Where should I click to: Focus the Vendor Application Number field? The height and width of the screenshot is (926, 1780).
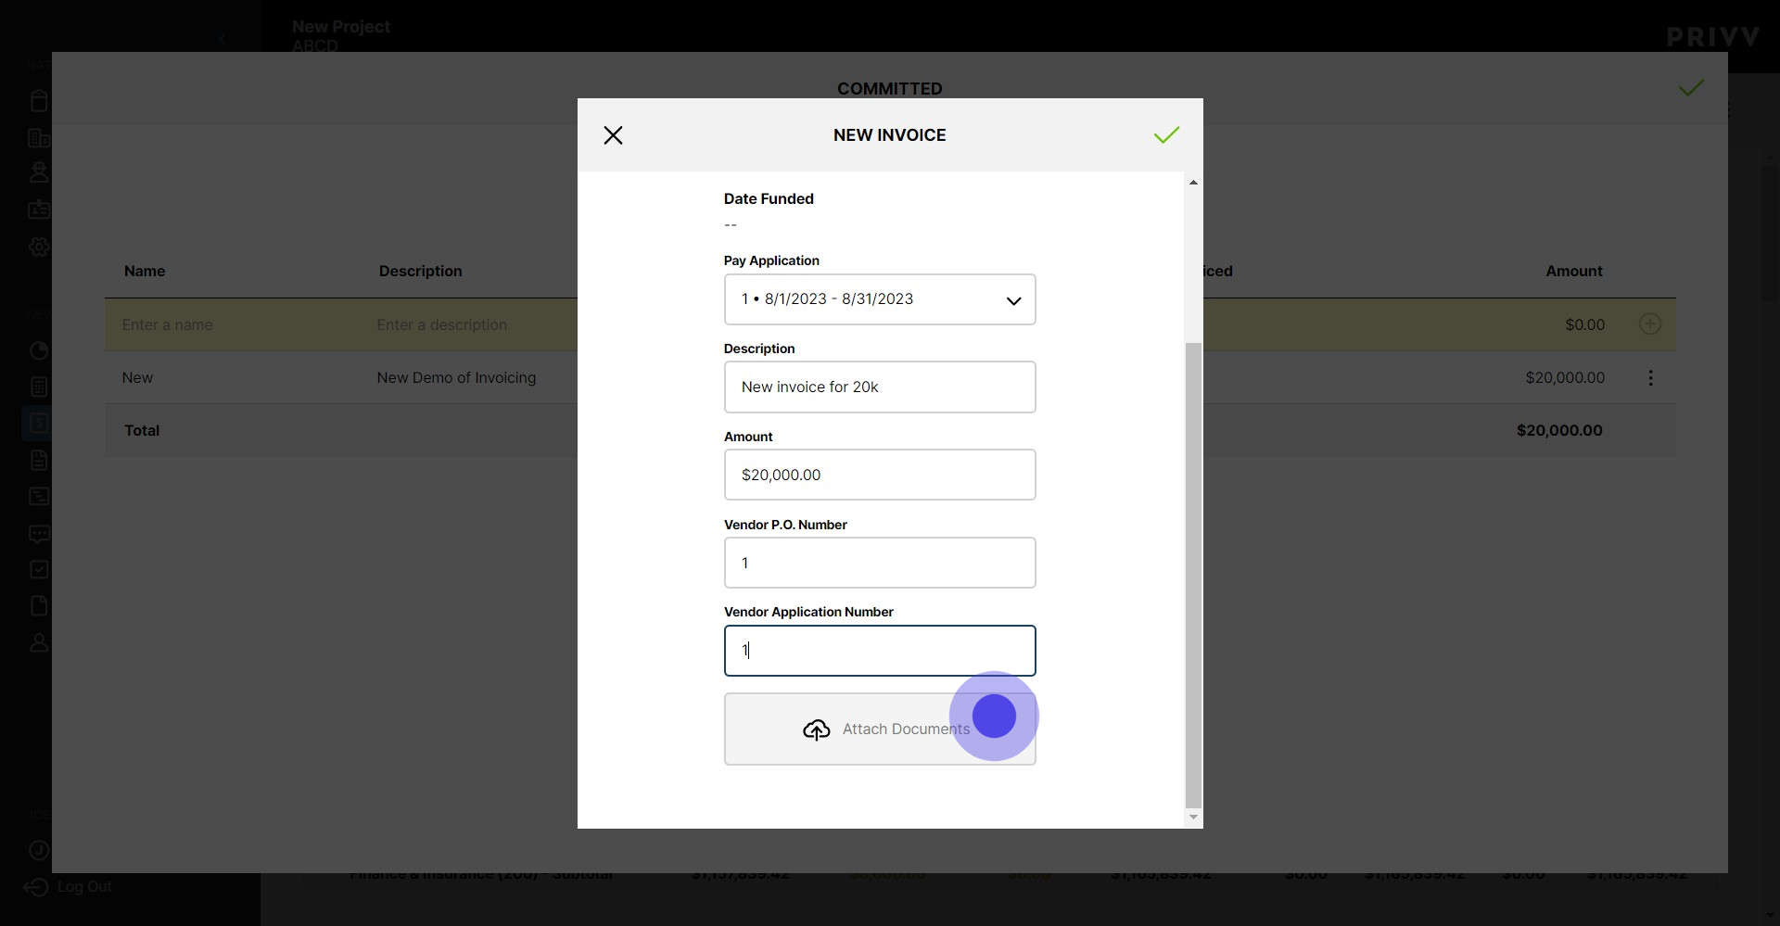(880, 651)
